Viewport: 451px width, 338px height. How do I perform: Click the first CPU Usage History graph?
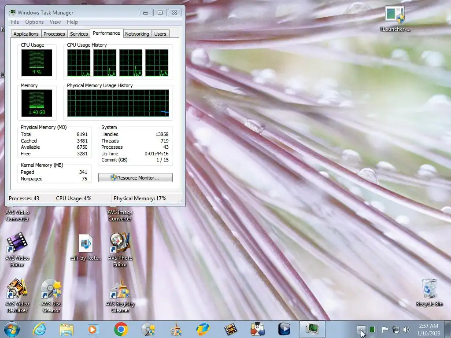pos(79,62)
